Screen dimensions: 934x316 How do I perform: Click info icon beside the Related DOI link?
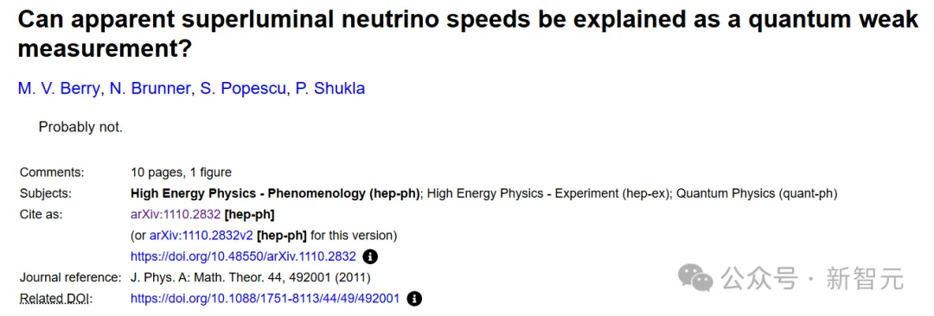coord(414,299)
